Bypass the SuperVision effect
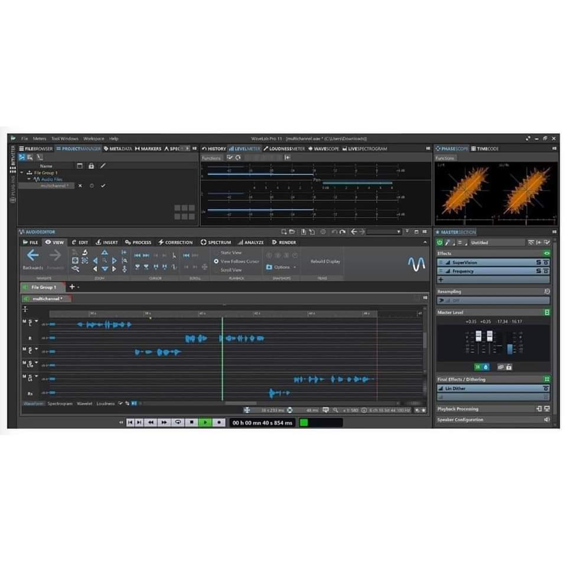This screenshot has height=567, width=567. 547,262
